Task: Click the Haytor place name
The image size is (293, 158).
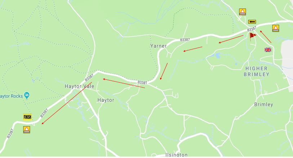Action: pyautogui.click(x=106, y=100)
